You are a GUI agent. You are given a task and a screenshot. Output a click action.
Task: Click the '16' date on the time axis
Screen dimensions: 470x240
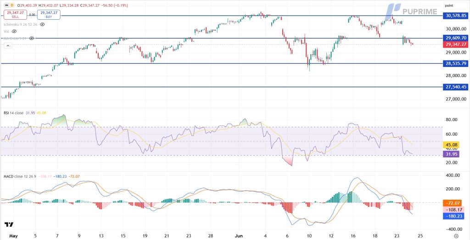point(353,236)
